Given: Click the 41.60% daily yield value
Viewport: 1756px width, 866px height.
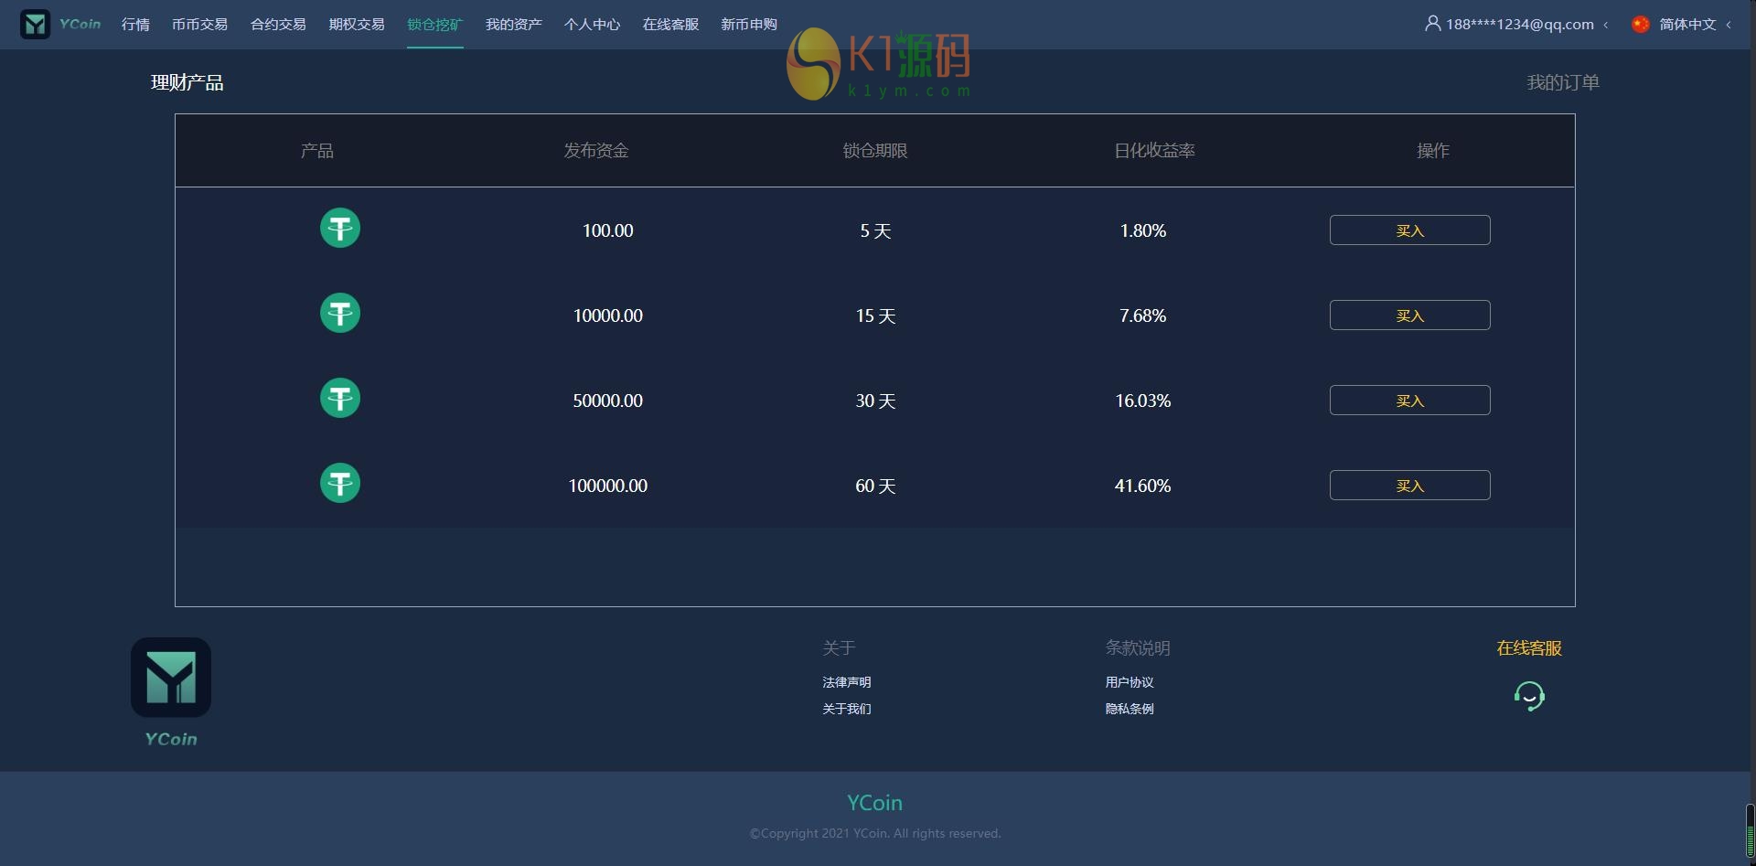Looking at the screenshot, I should click(x=1143, y=486).
